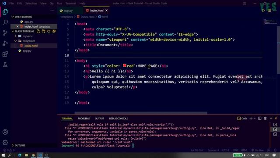Viewport: 280px width, 158px height.
Task: Open the Run menu
Action: [59, 3]
